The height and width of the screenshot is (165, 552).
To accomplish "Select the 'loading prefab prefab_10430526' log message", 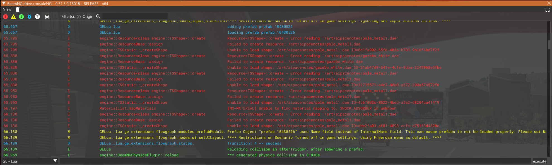I will pyautogui.click(x=261, y=32).
